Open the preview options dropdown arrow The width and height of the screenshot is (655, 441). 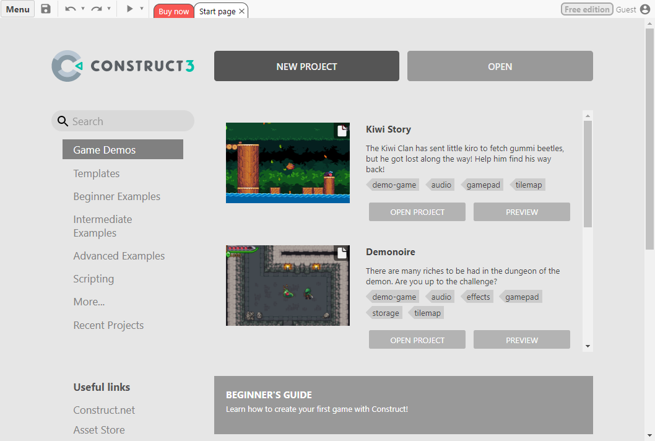tap(142, 9)
